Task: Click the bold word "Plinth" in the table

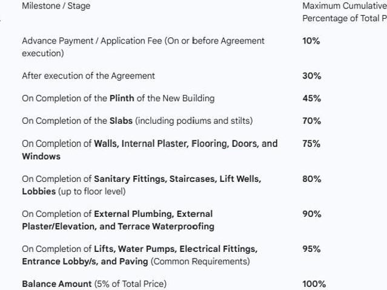Action: [x=122, y=98]
